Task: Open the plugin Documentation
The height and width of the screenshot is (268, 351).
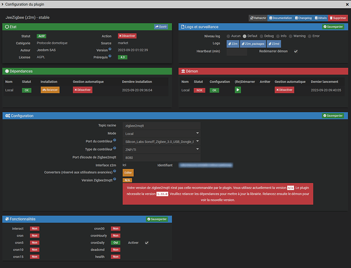Action: pos(280,18)
